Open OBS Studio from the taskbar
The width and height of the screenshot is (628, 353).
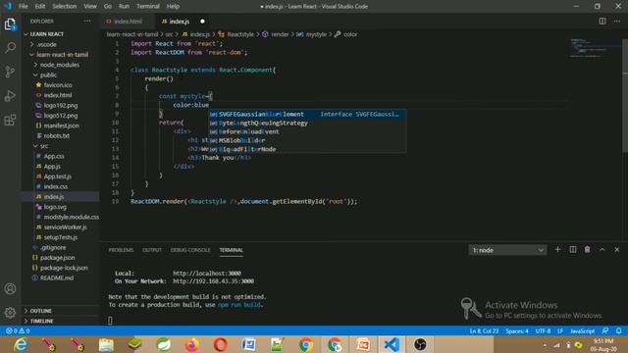[x=420, y=344]
